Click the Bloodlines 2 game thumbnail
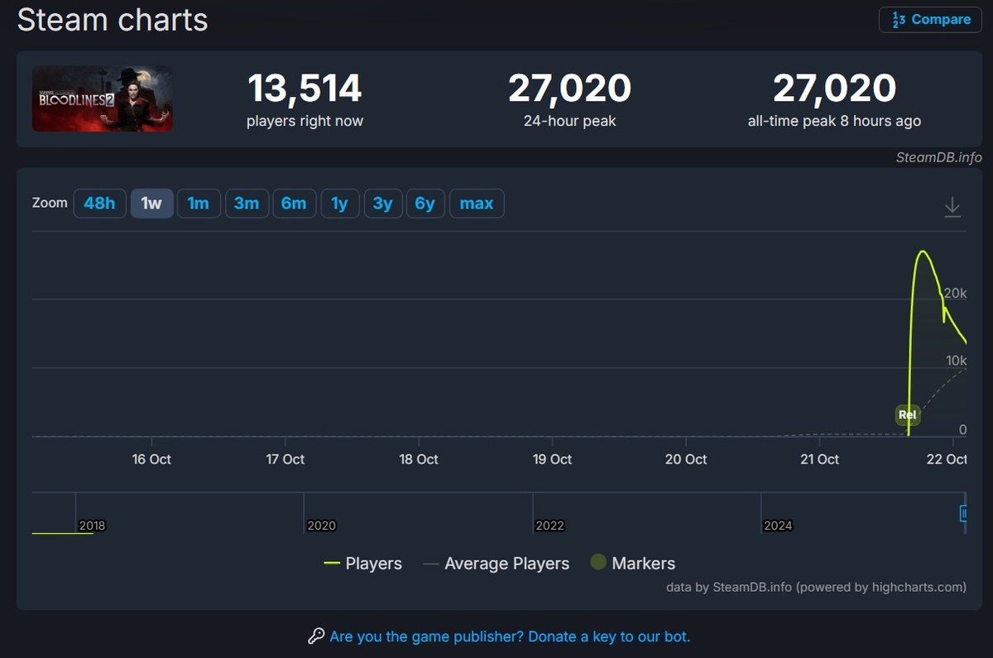Image resolution: width=993 pixels, height=658 pixels. [103, 99]
